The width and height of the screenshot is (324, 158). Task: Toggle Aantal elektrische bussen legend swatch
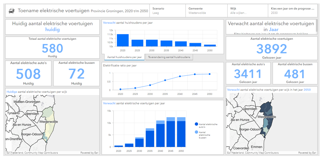[x=196, y=132]
